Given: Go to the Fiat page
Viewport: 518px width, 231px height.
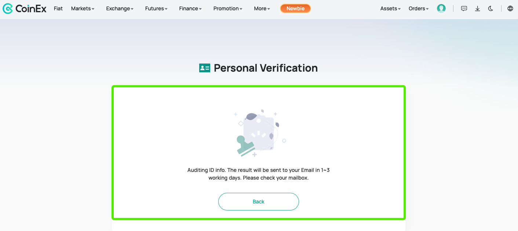Looking at the screenshot, I should pos(58,8).
